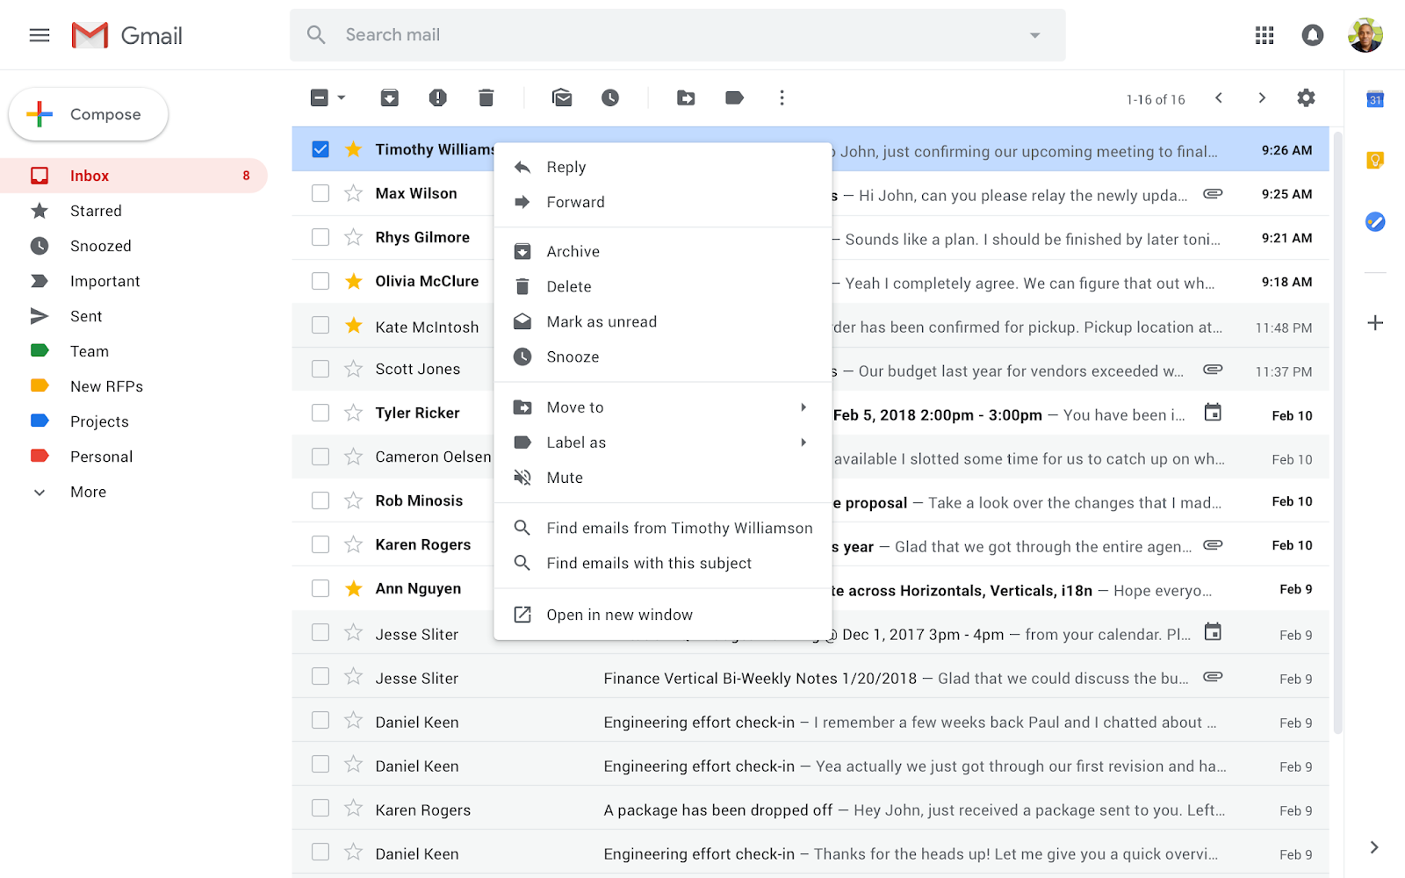
Task: Open the Compose window
Action: tap(88, 114)
